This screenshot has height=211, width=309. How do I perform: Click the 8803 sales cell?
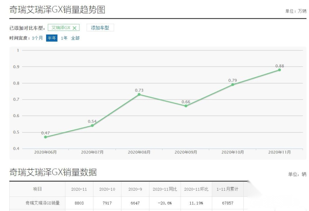pyautogui.click(x=79, y=203)
